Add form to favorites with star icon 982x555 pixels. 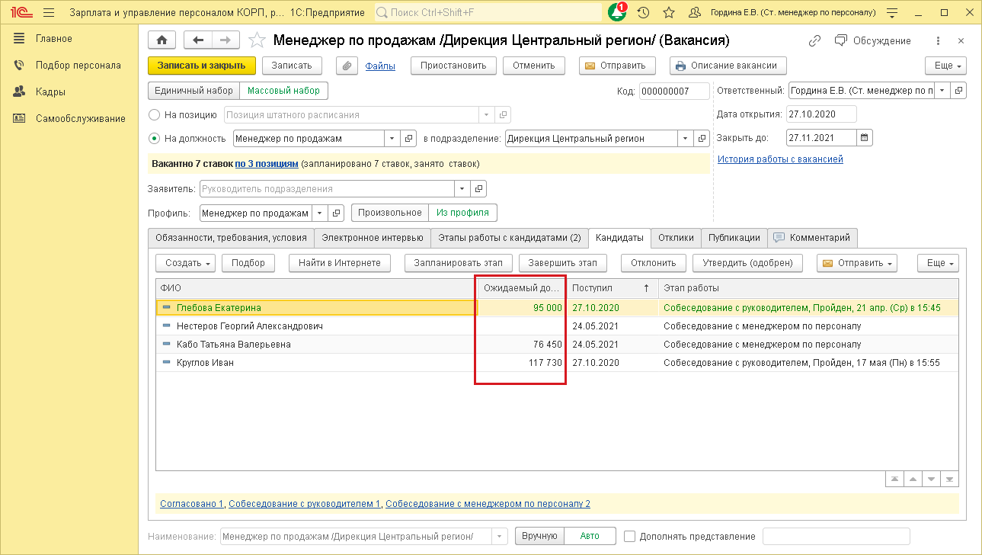click(257, 40)
